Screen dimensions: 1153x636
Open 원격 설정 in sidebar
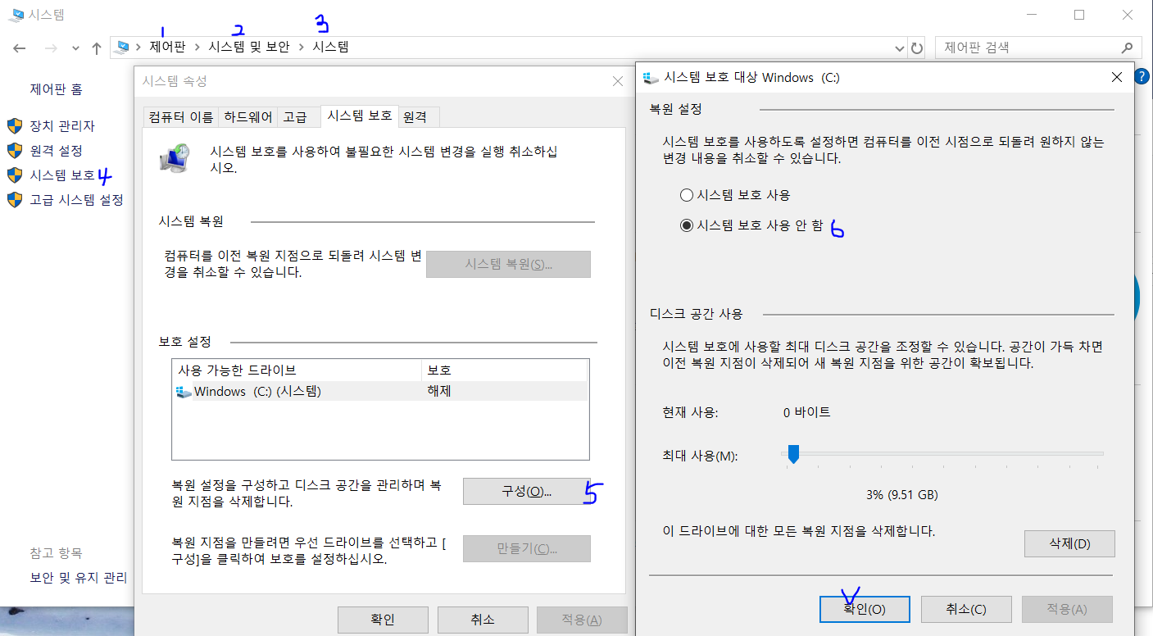click(x=57, y=151)
